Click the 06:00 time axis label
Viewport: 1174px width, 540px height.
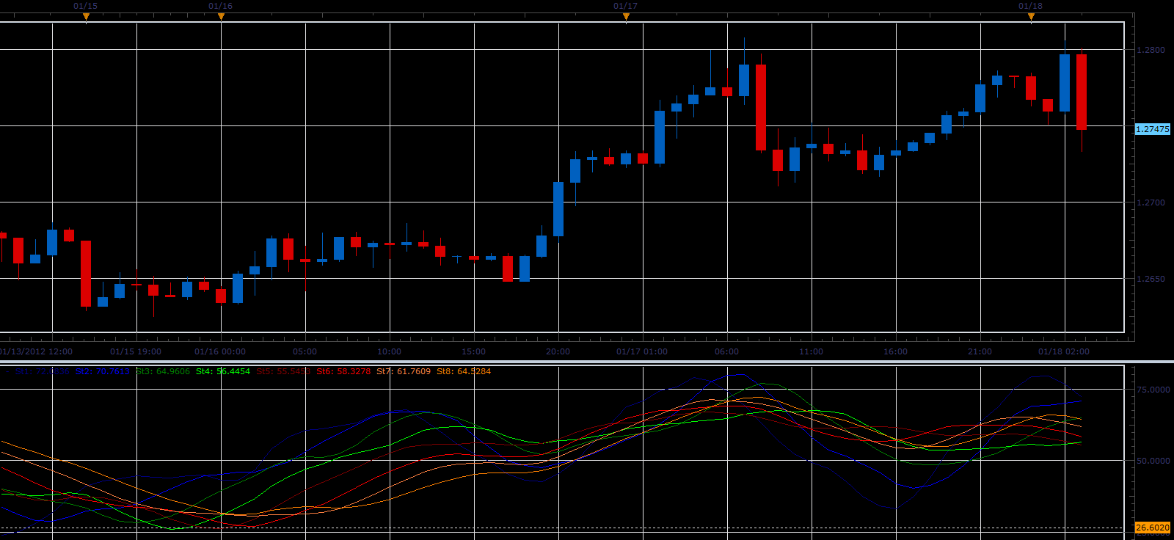point(727,351)
